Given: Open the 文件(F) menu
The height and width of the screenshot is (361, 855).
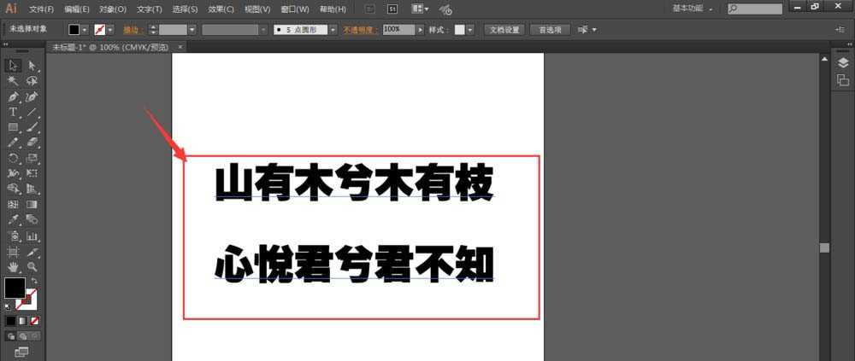Looking at the screenshot, I should 41,9.
